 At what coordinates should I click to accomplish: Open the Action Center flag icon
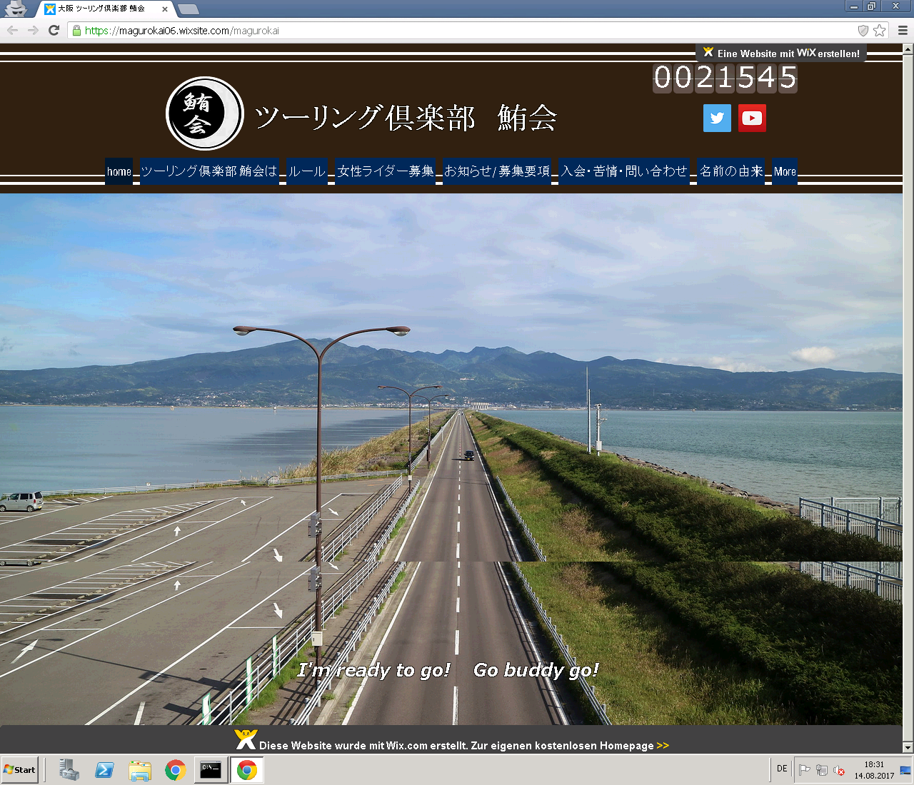pyautogui.click(x=804, y=770)
